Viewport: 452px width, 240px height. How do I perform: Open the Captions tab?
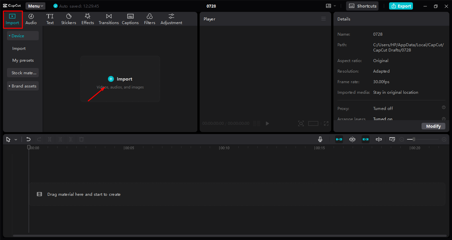click(x=130, y=19)
